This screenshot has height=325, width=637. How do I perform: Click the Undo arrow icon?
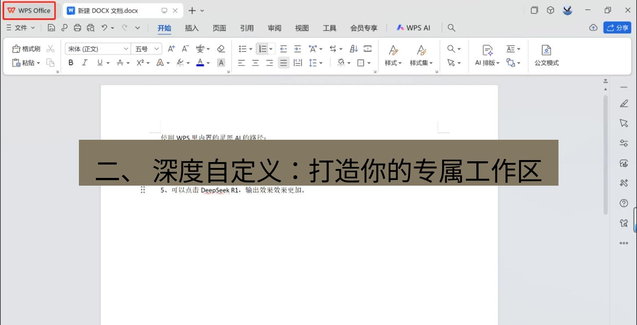[x=105, y=28]
